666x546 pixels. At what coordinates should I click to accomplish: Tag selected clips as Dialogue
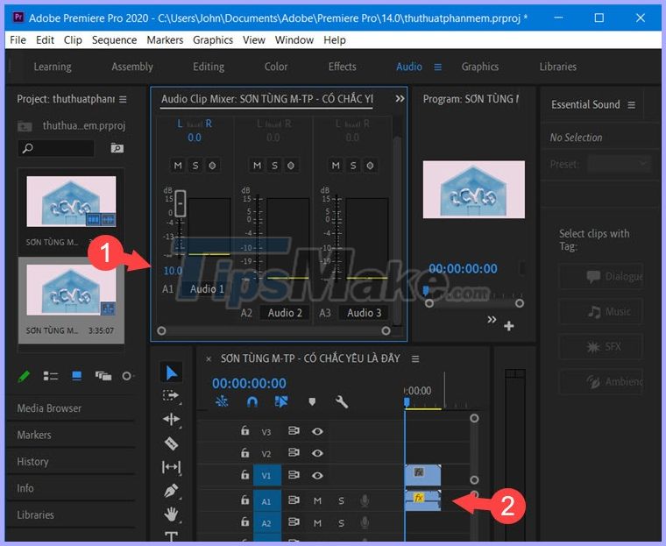(601, 277)
